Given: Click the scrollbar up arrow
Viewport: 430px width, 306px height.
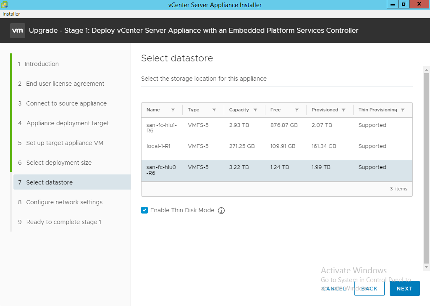Looking at the screenshot, I should [x=426, y=69].
